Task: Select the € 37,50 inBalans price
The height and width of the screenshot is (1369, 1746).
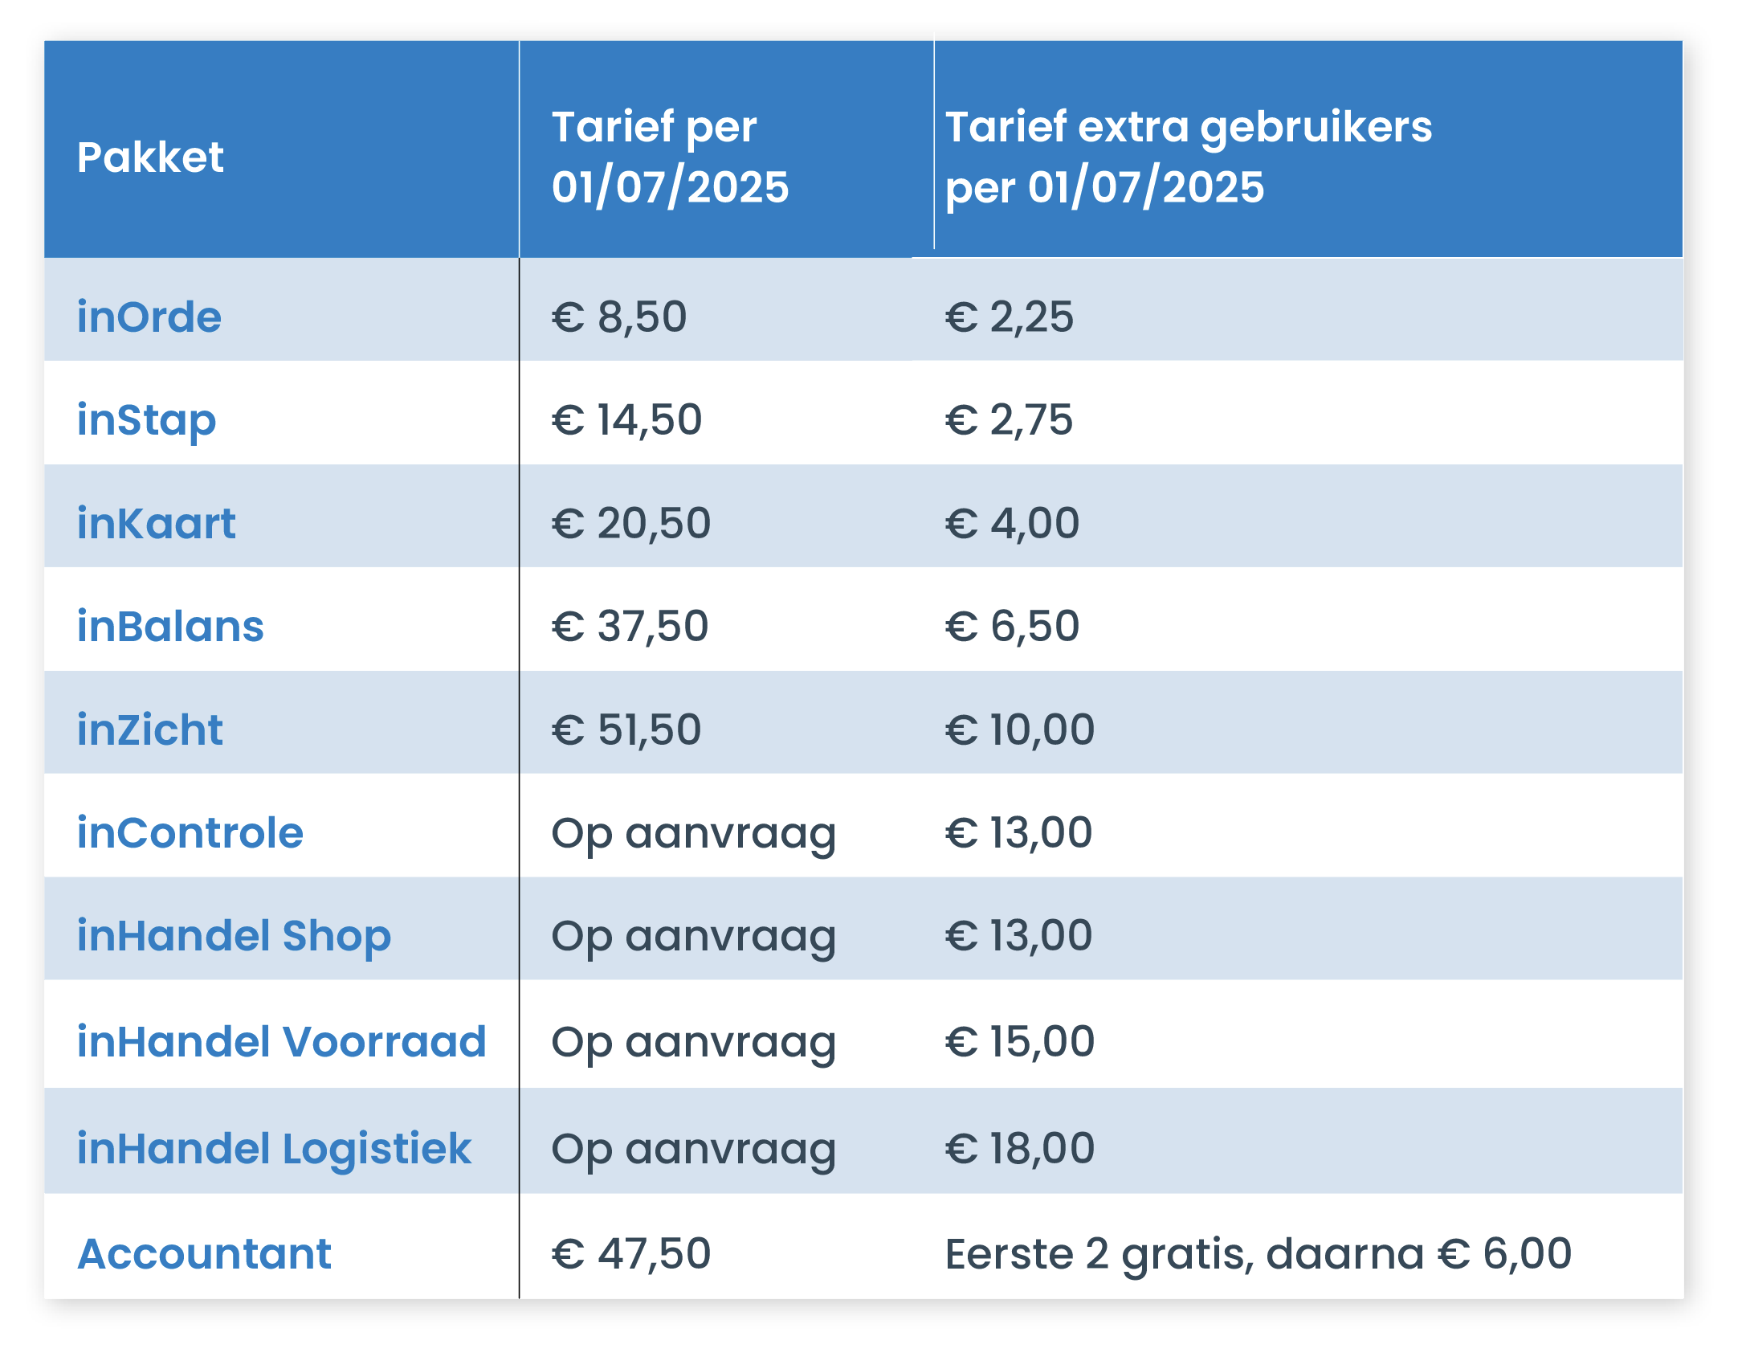Action: tap(630, 627)
